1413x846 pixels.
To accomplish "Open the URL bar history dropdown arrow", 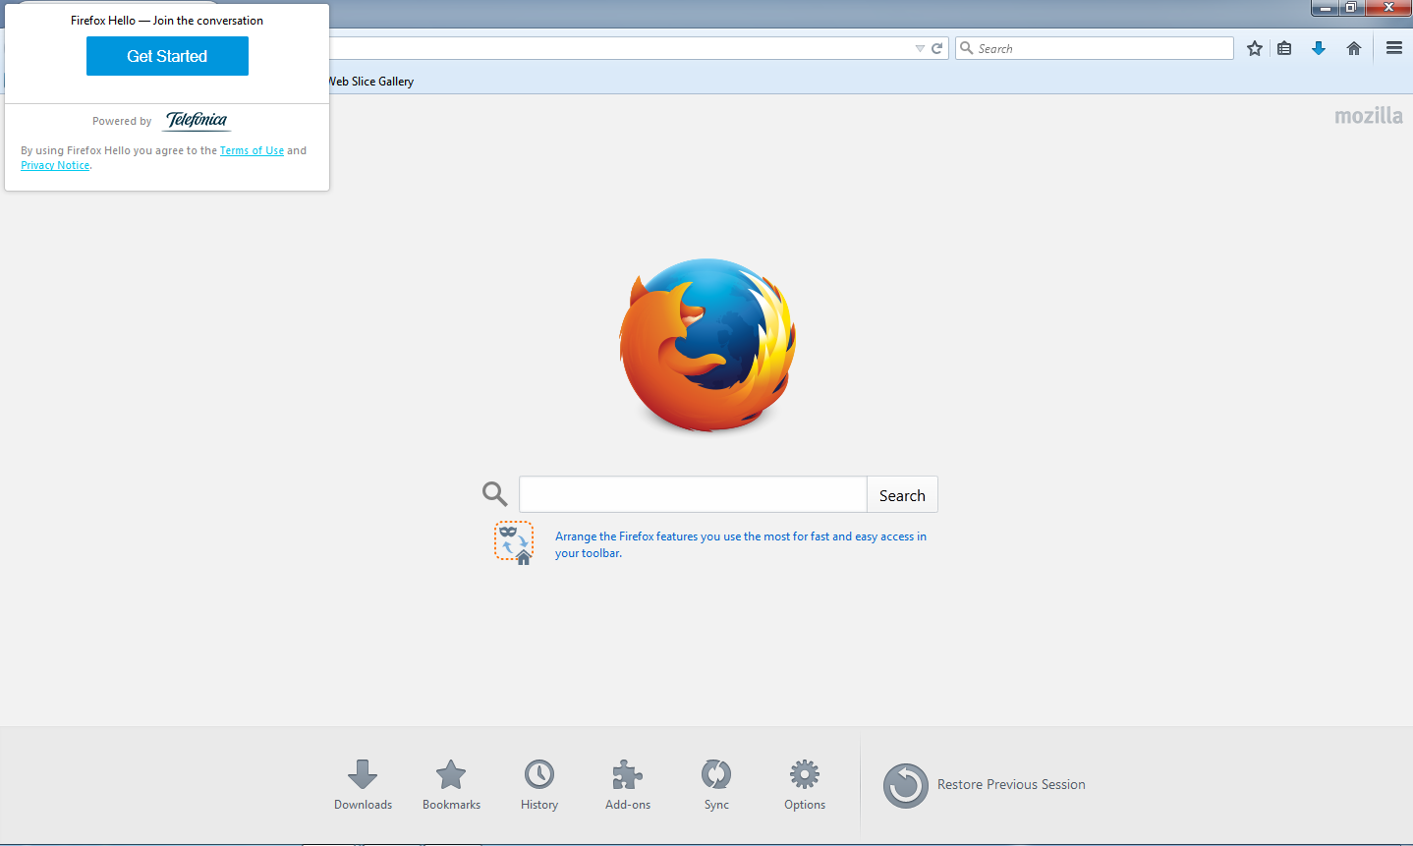I will coord(920,48).
